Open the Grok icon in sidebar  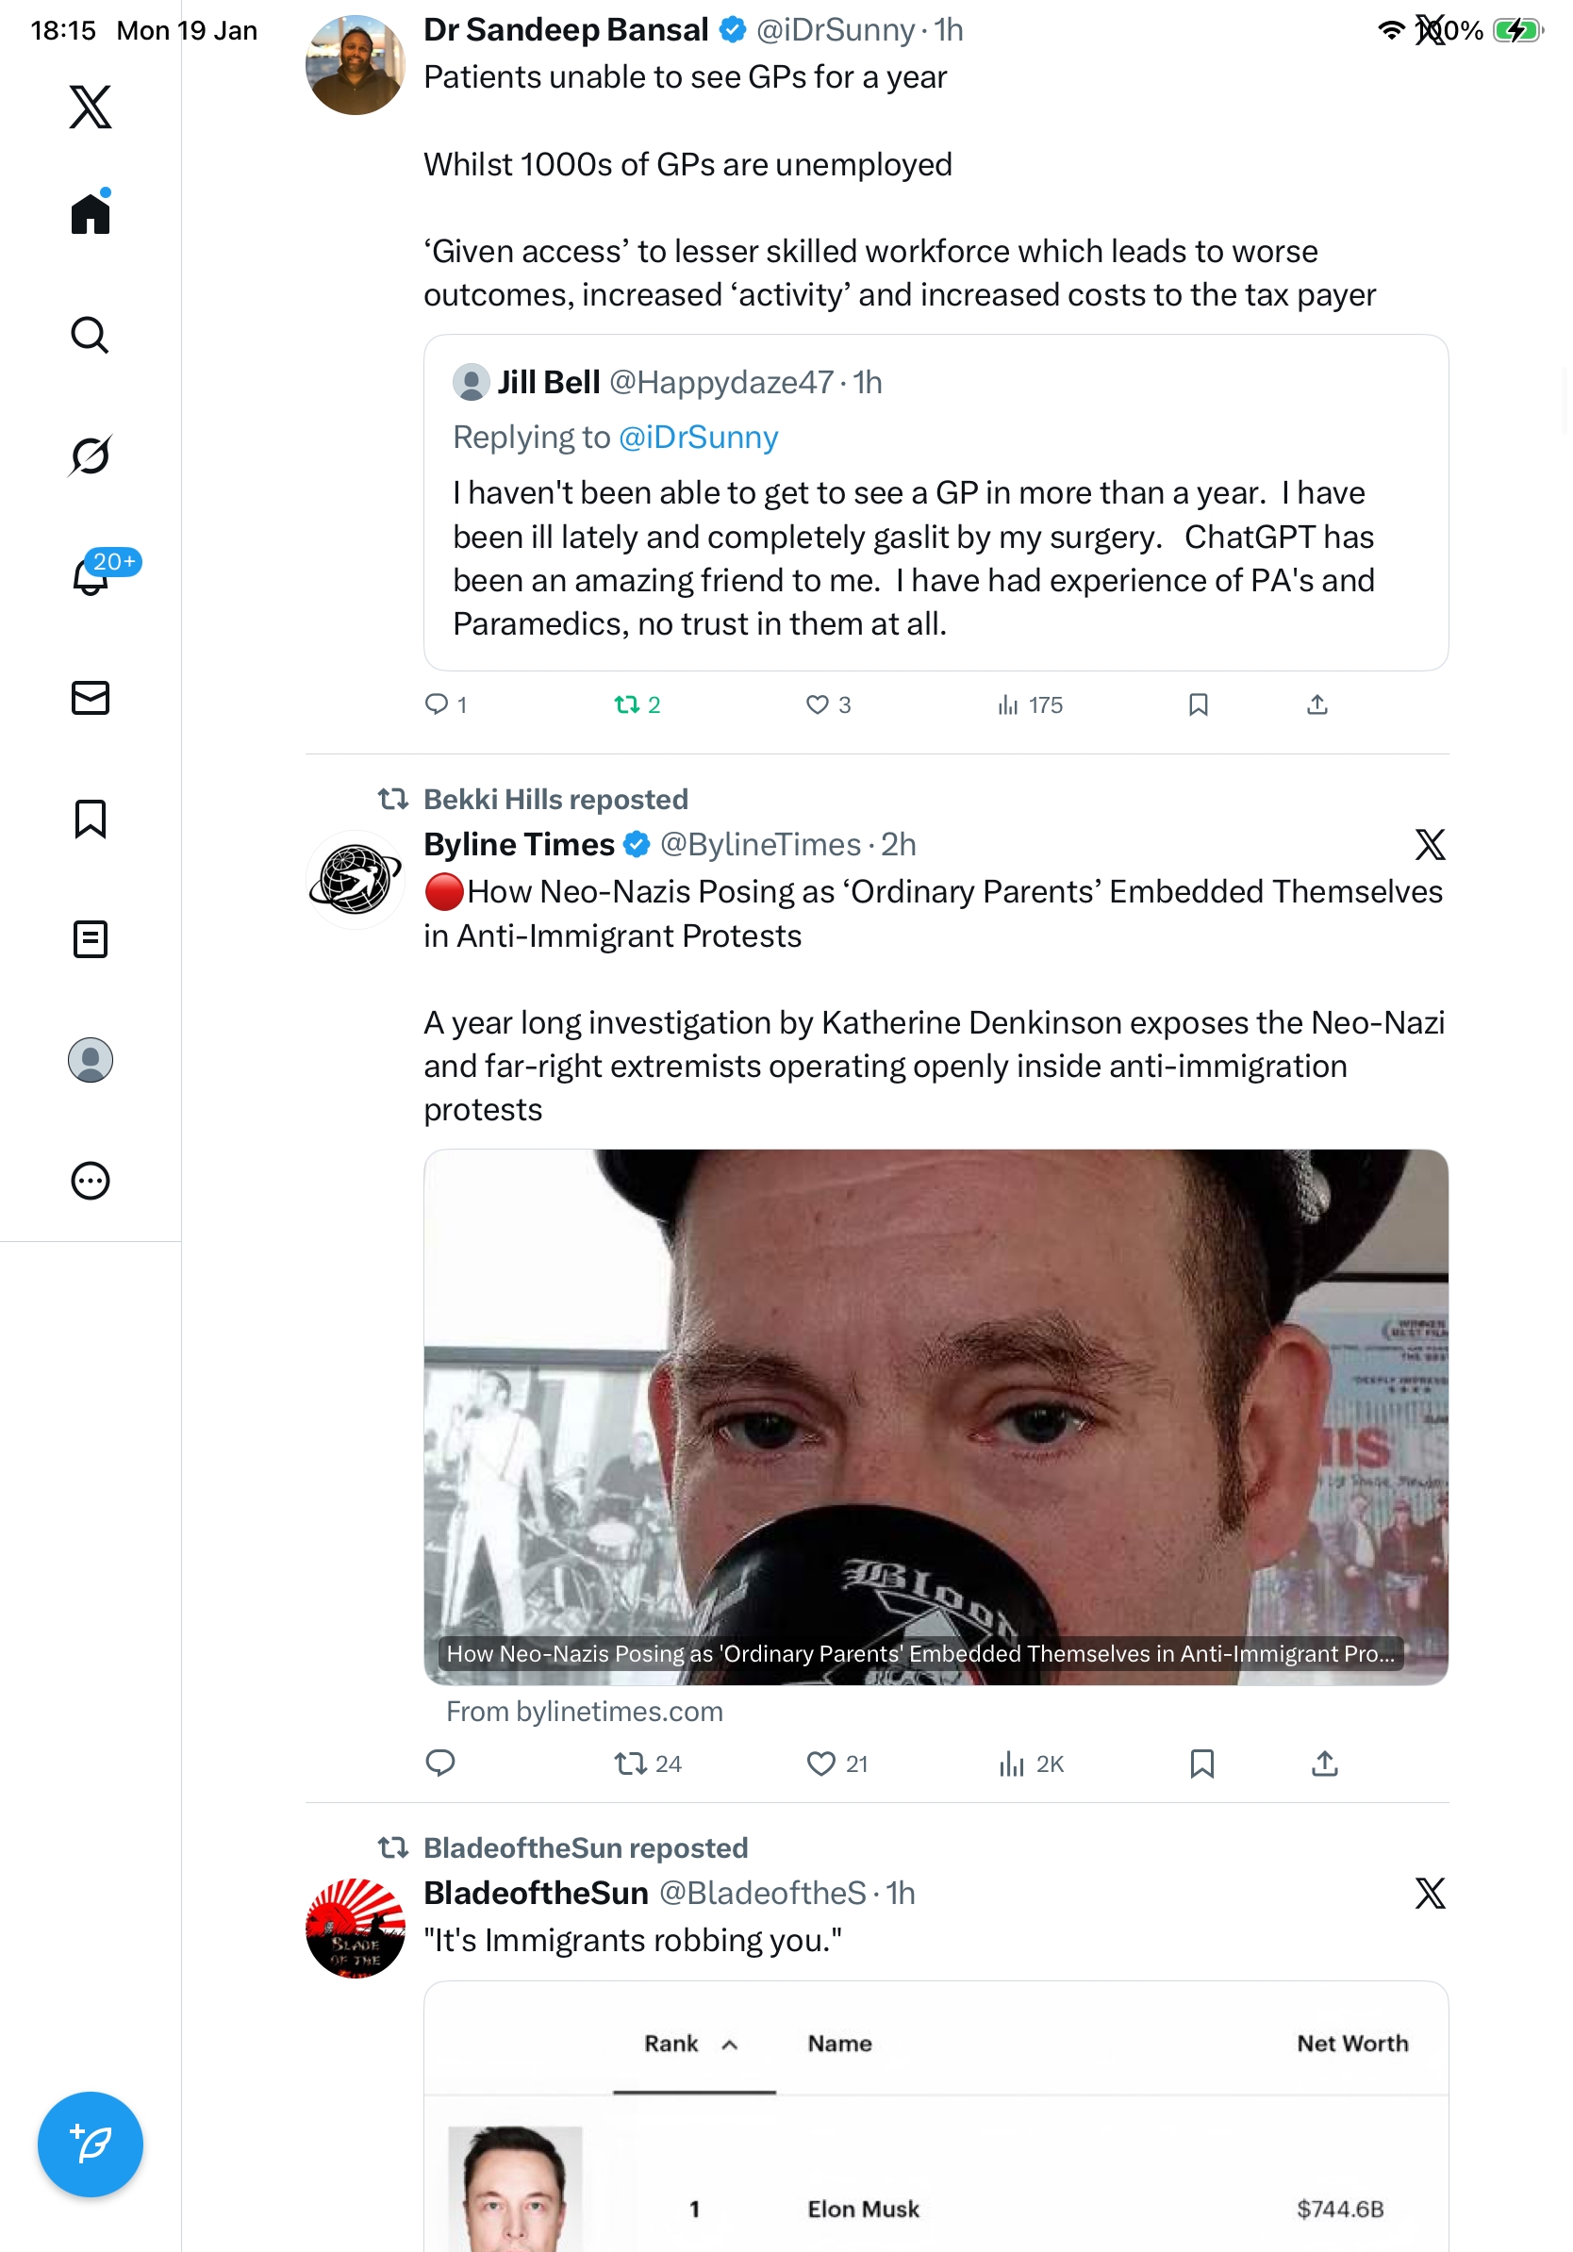(x=91, y=456)
